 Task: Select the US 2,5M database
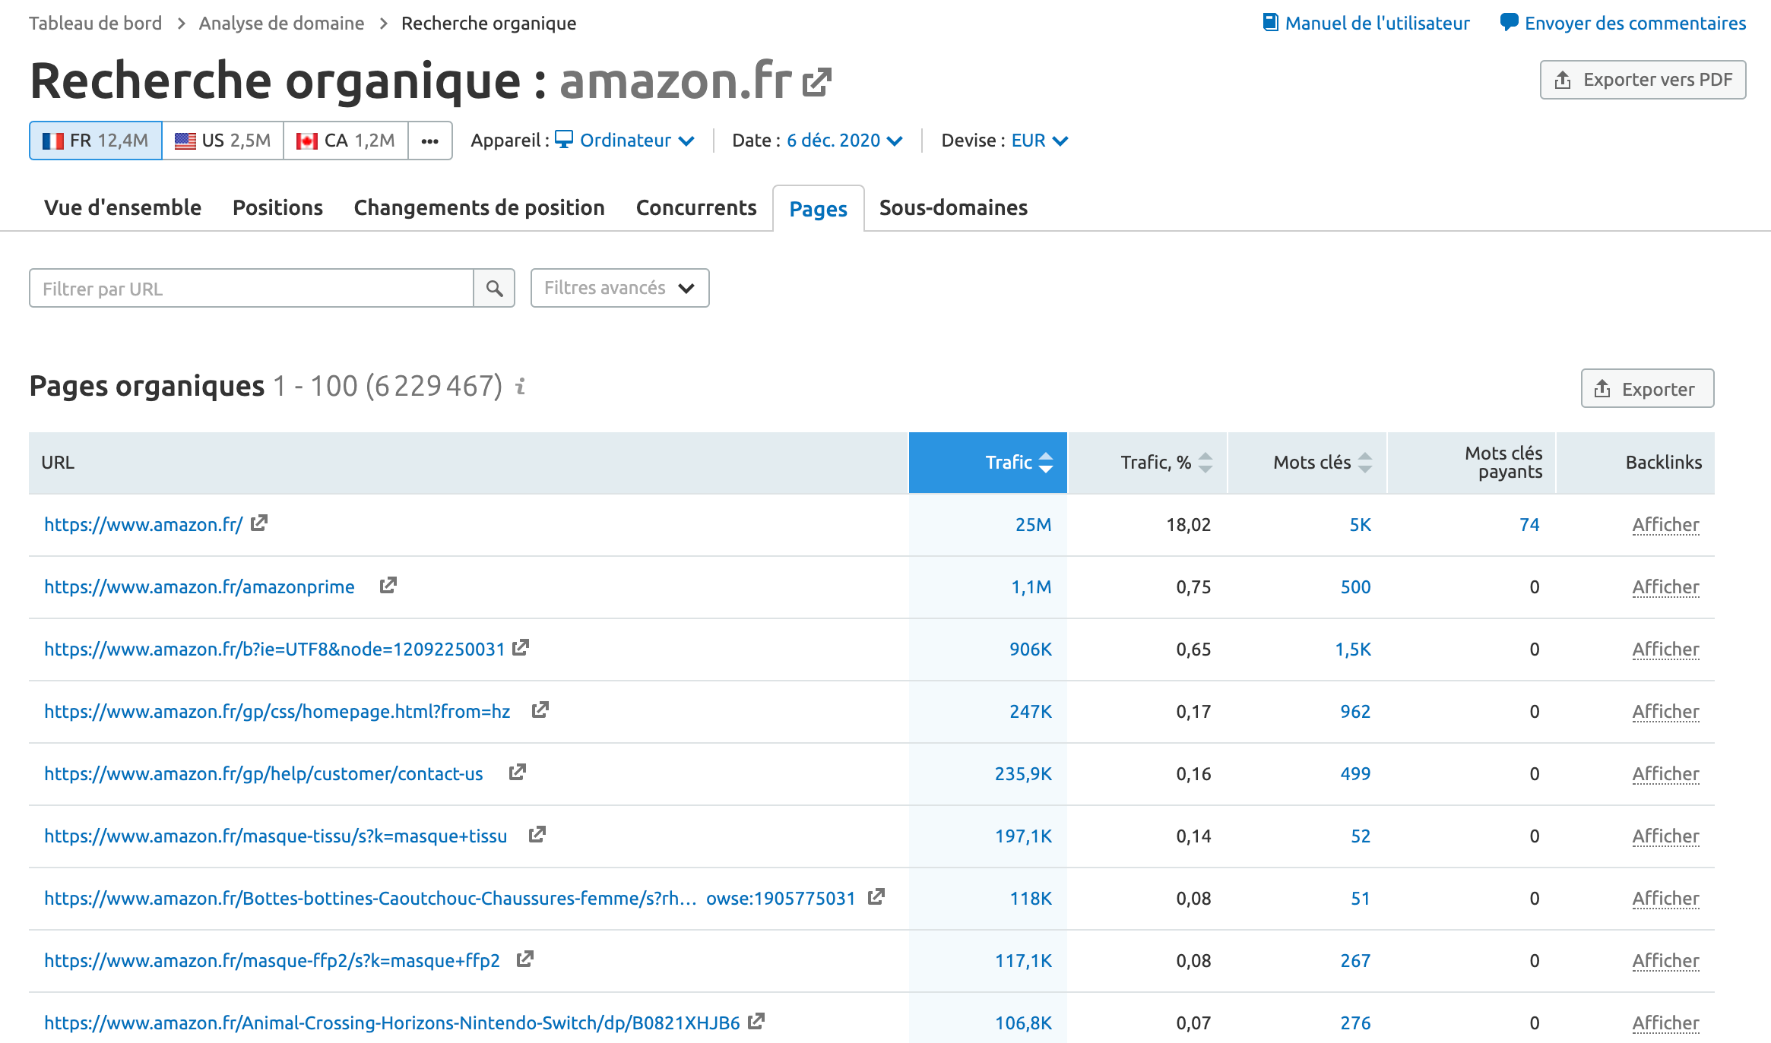[223, 141]
